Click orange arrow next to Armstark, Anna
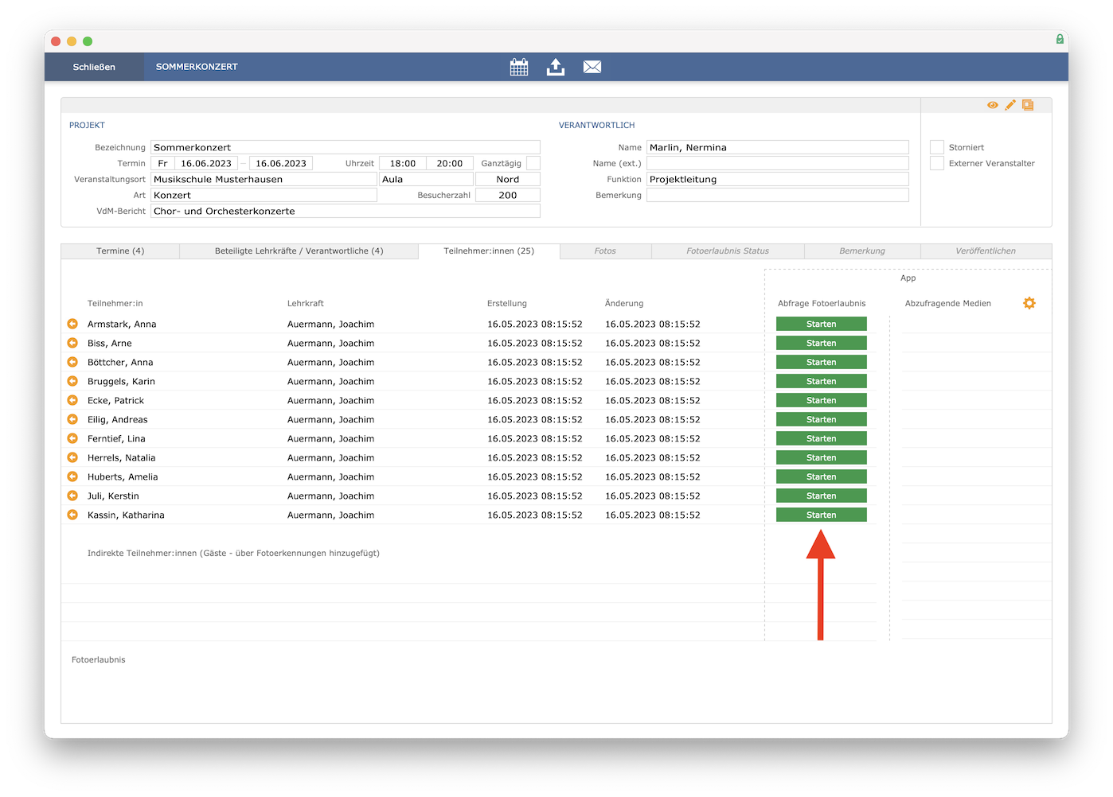The height and width of the screenshot is (797, 1113). [72, 324]
